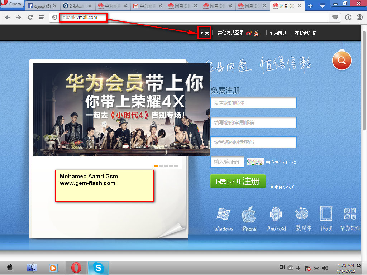Open the 华为商城 link

[278, 33]
